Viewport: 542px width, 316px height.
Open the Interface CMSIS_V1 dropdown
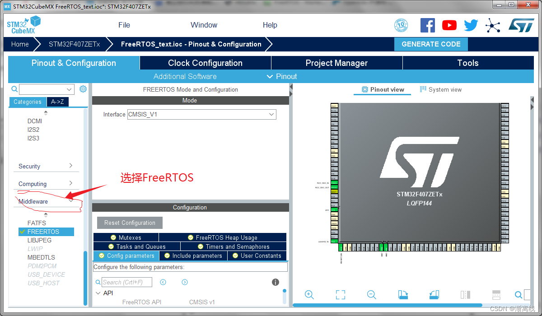(x=202, y=115)
